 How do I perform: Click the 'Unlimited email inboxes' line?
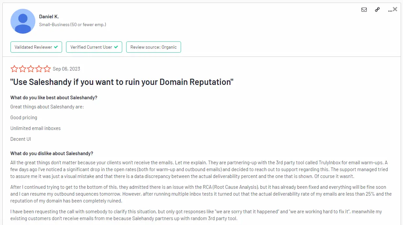(36, 128)
